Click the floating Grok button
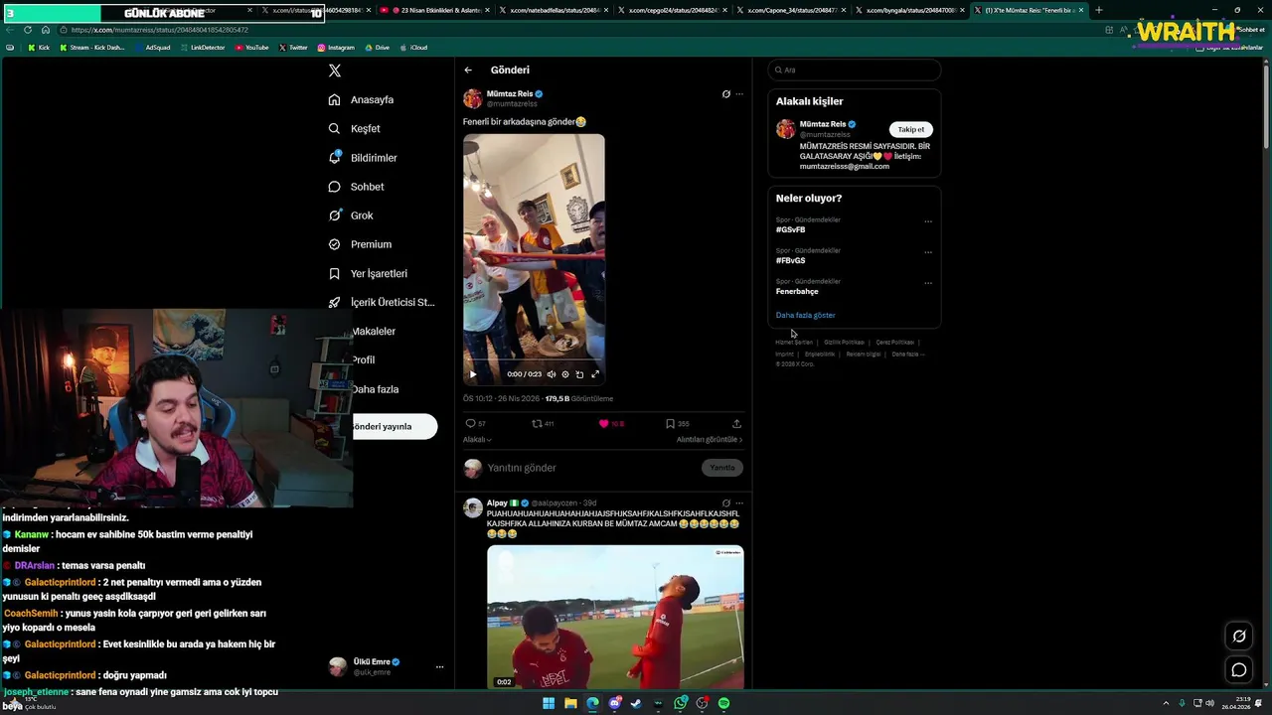Viewport: 1272px width, 715px height. coord(1239,636)
